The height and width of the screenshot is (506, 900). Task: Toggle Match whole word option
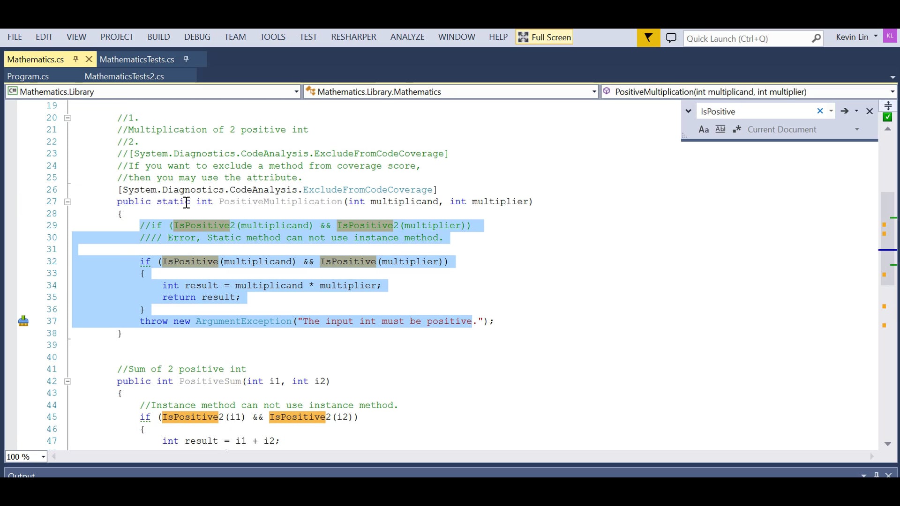pyautogui.click(x=720, y=129)
